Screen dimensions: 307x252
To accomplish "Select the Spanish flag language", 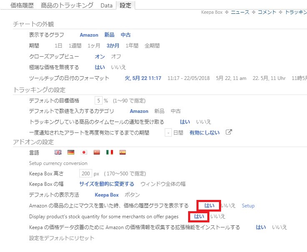I will tap(123, 152).
